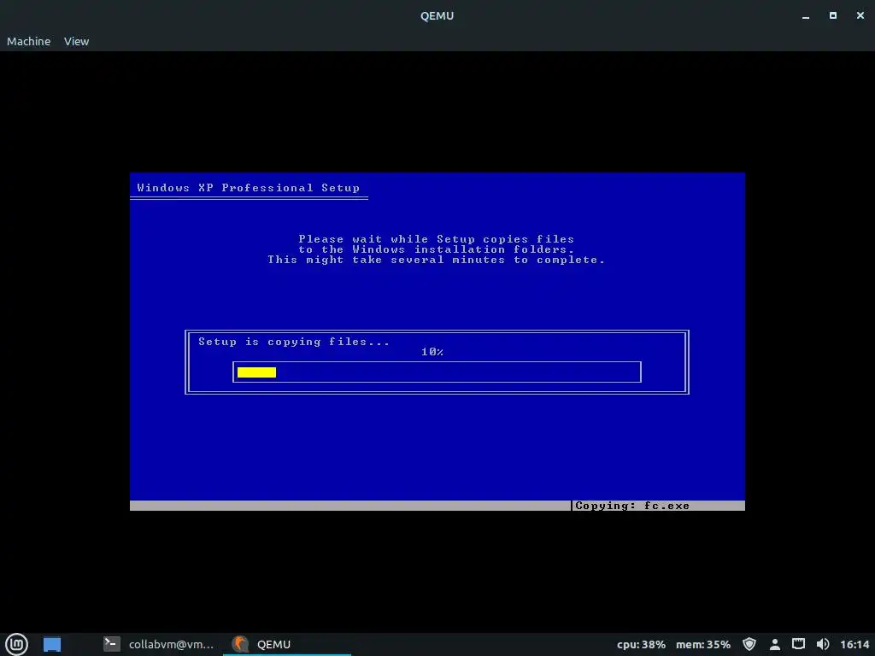Open the View menu
Image resolution: width=875 pixels, height=656 pixels.
[x=76, y=41]
